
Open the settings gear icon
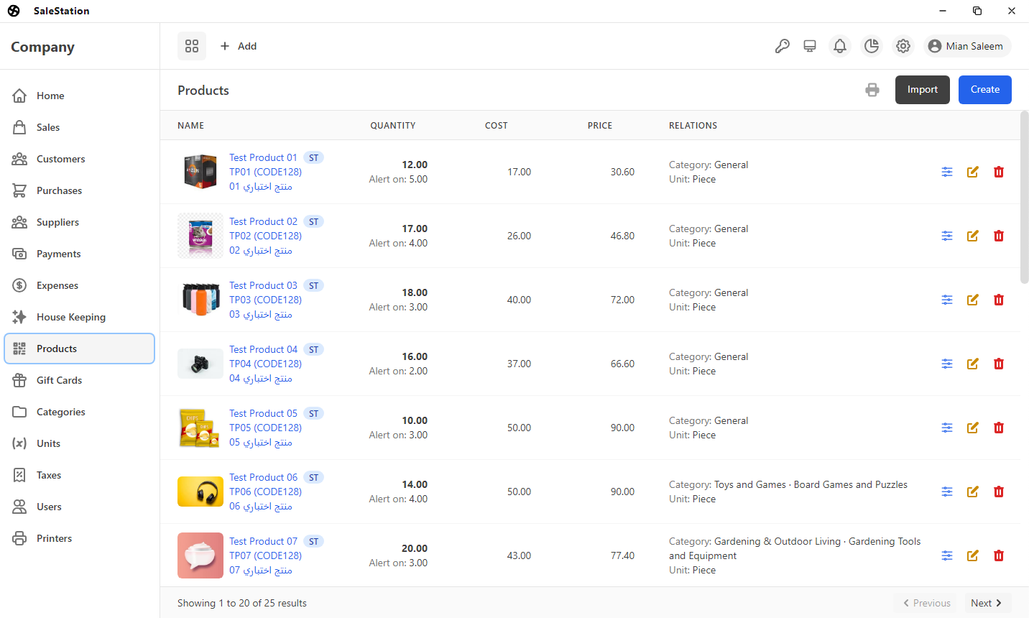click(x=903, y=45)
